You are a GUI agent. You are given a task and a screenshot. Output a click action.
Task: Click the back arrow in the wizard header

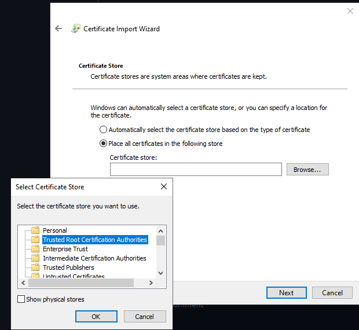point(58,28)
